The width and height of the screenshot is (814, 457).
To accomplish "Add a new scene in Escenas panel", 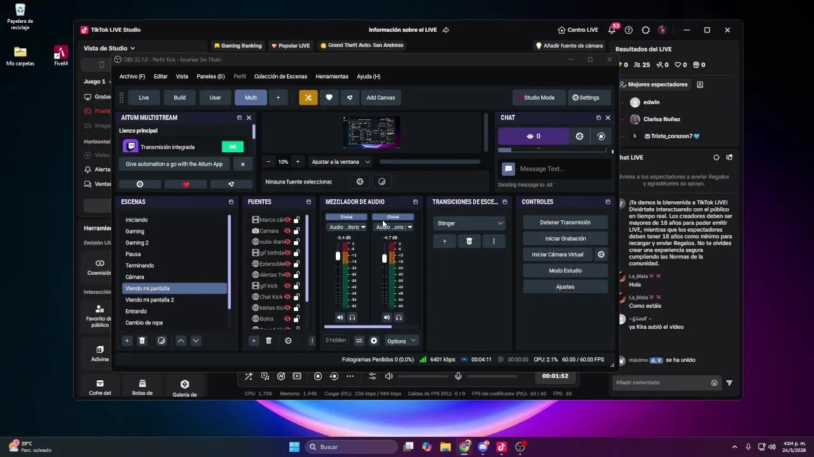I will point(127,341).
